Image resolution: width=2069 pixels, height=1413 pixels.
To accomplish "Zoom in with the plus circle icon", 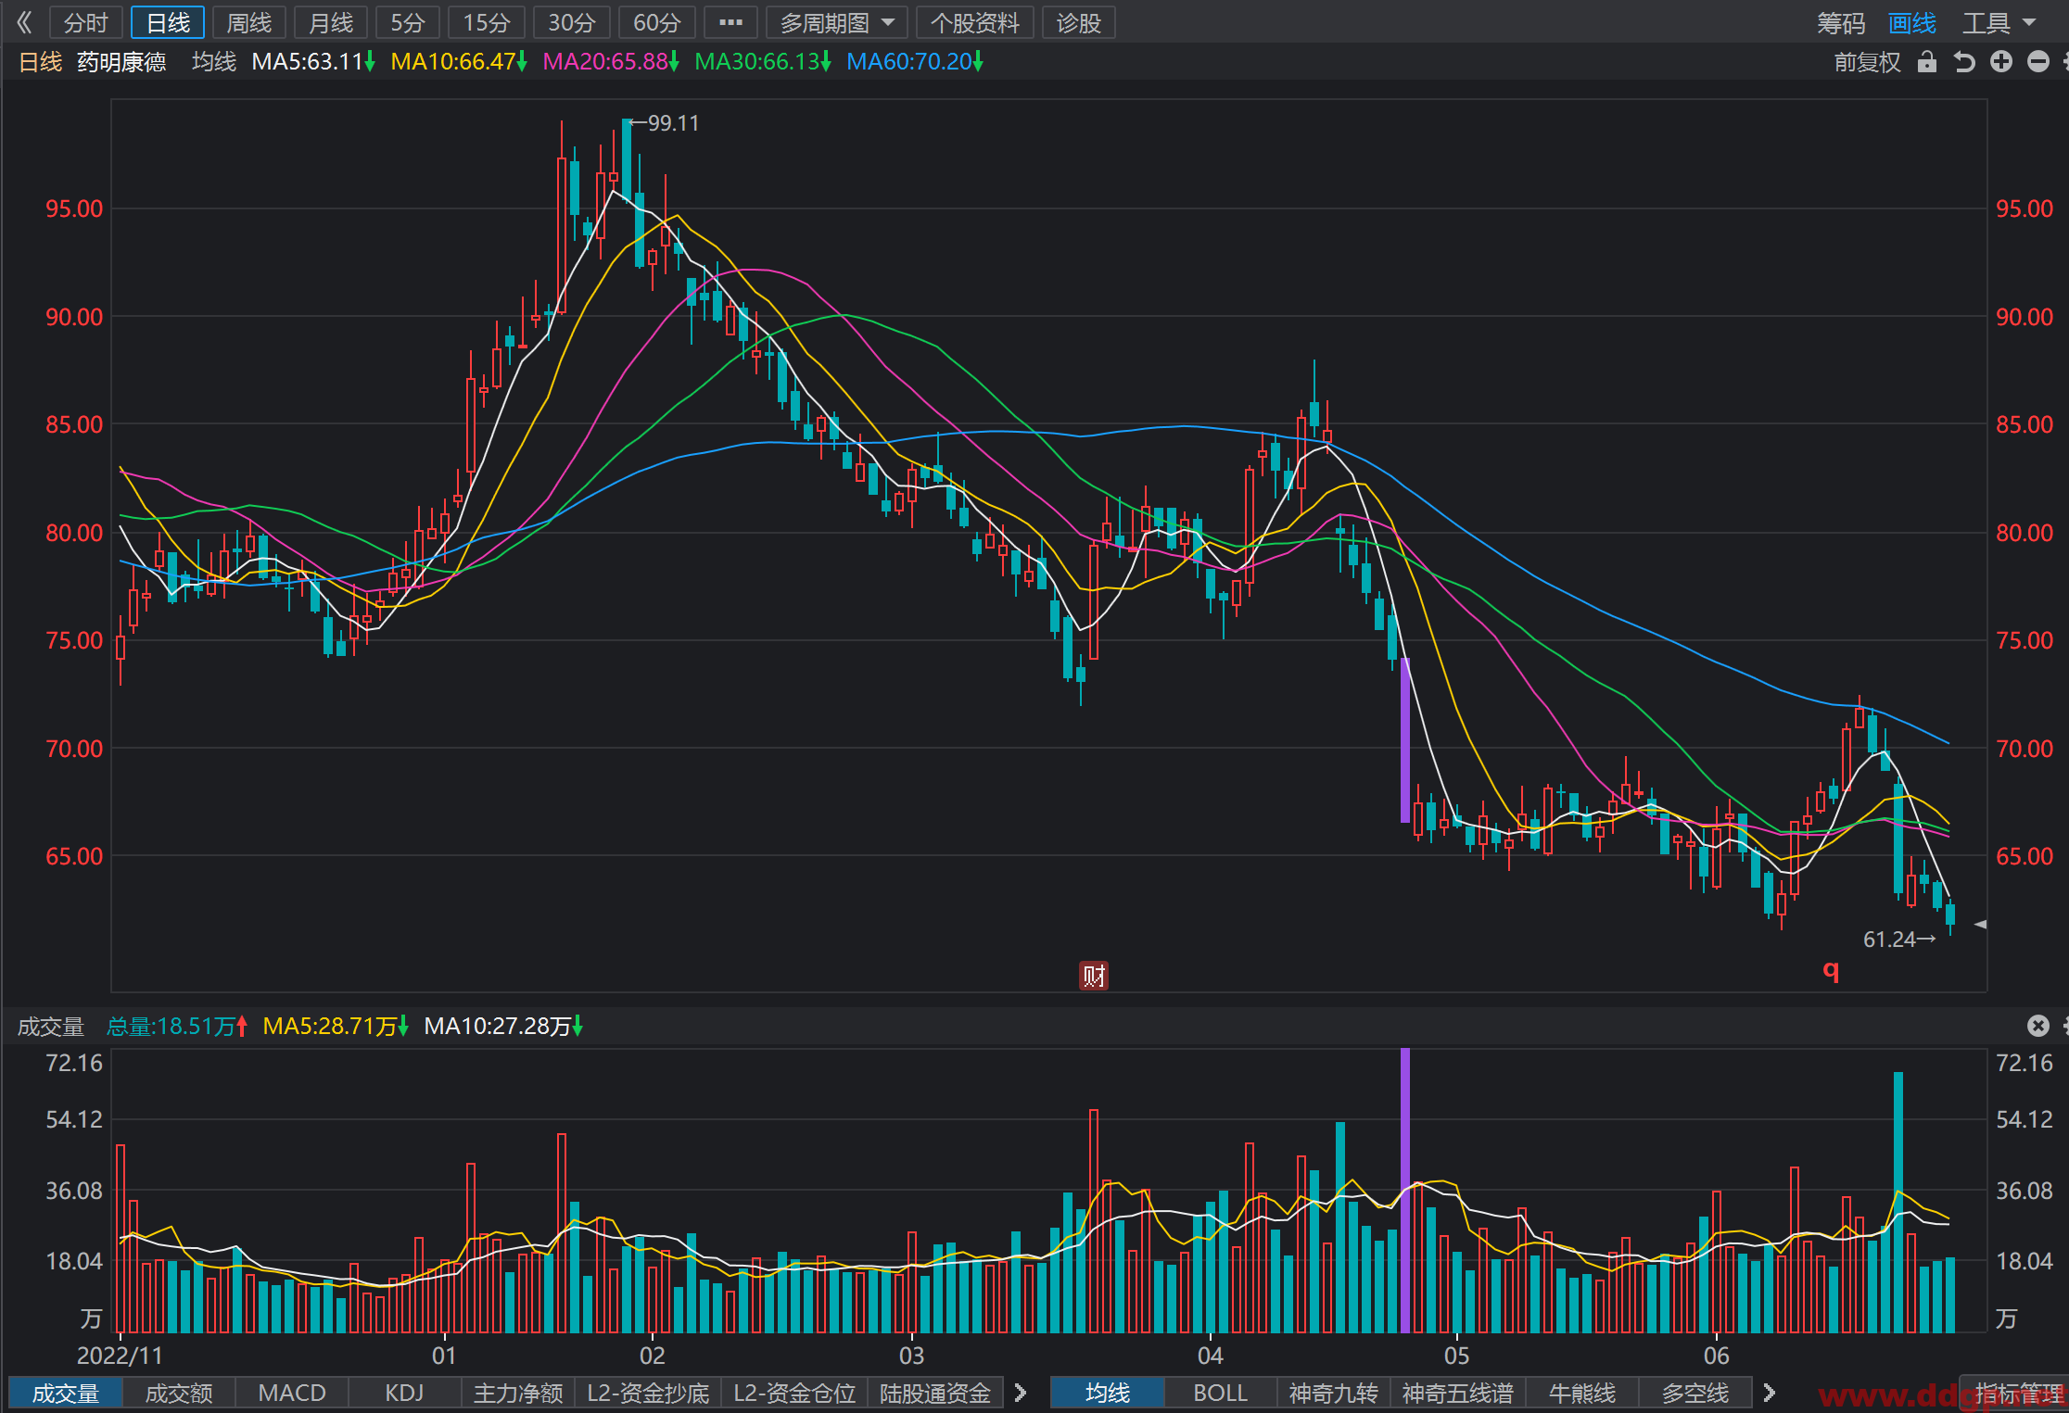I will pyautogui.click(x=2001, y=62).
